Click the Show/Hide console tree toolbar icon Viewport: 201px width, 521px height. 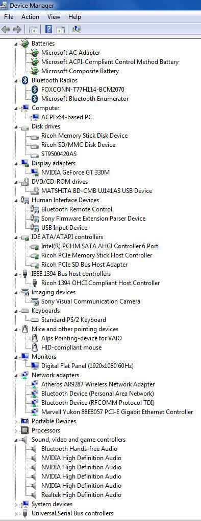[33, 29]
